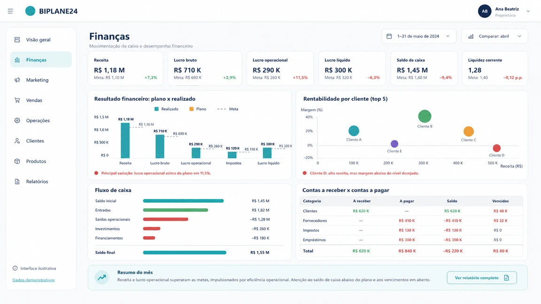
Task: Select Cliente B green bubble
Action: point(425,116)
